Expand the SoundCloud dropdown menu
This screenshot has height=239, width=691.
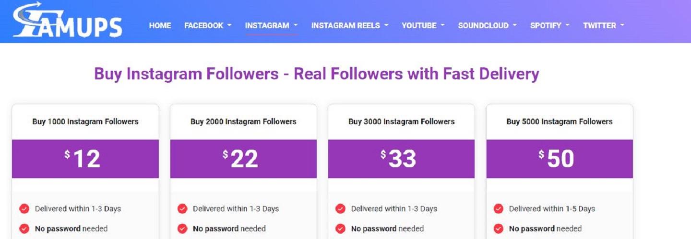coord(487,26)
